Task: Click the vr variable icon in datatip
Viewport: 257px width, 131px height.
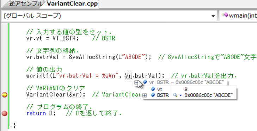Action: tap(145, 82)
